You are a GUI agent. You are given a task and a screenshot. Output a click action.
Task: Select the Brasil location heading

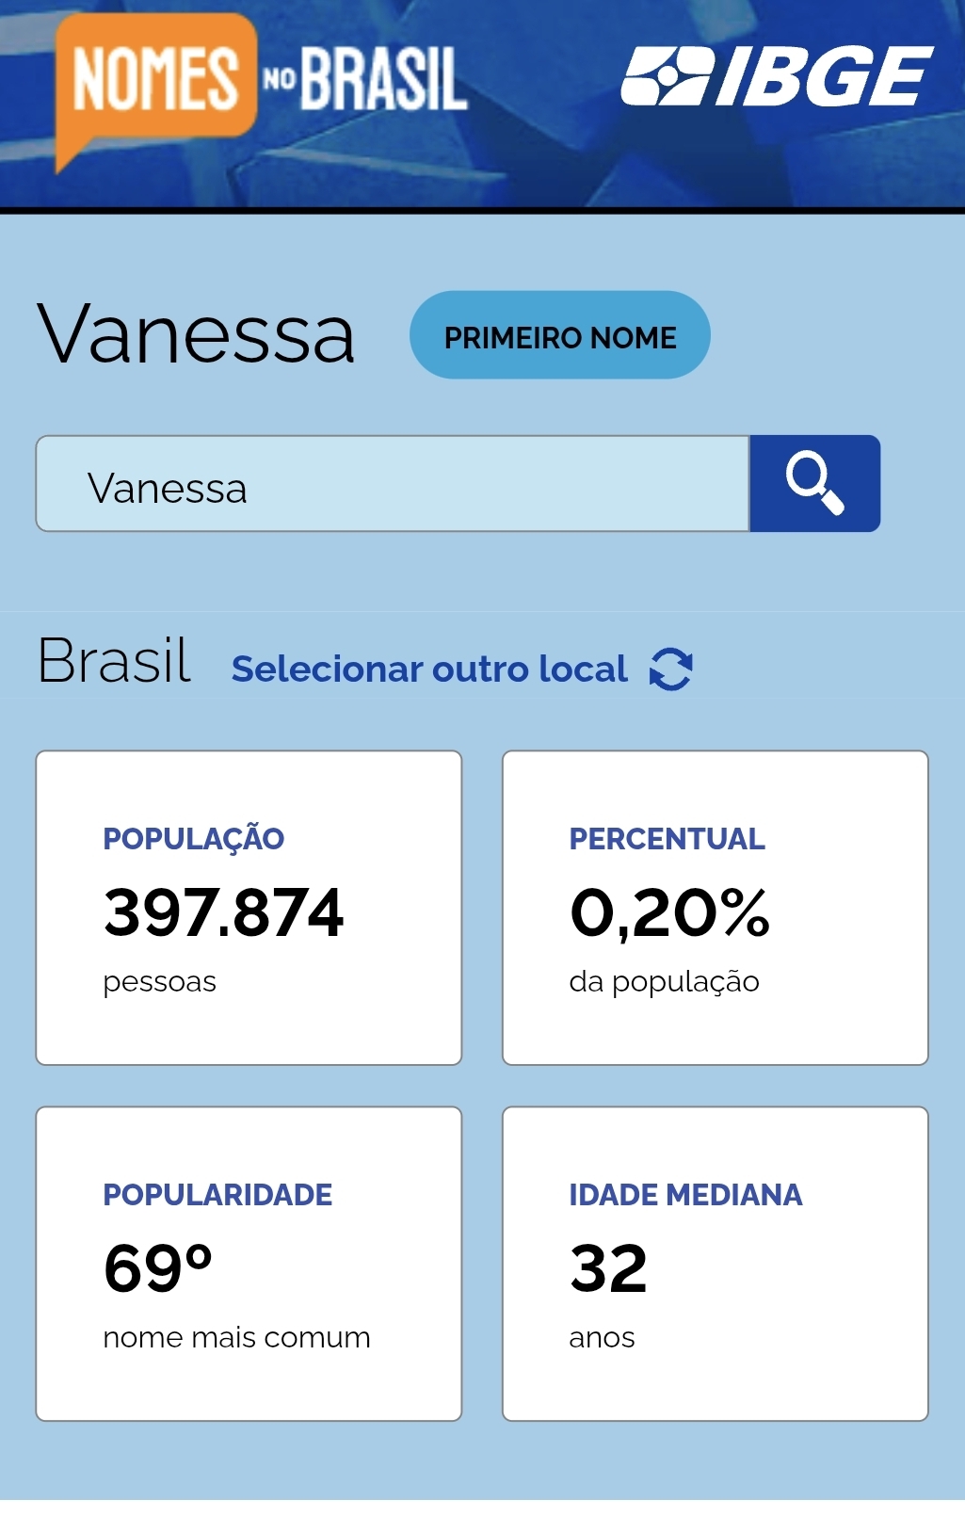coord(114,661)
